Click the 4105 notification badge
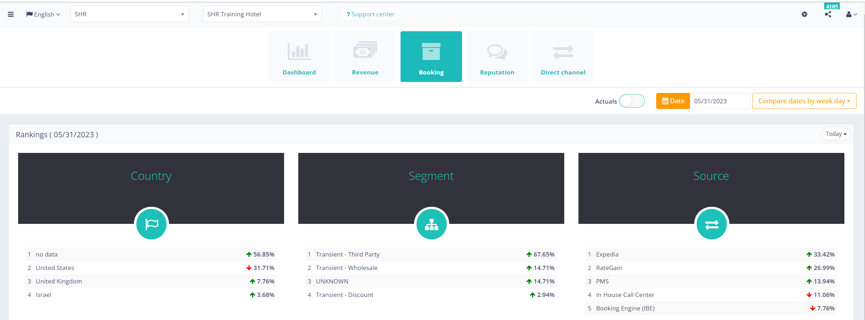Viewport: 865px width, 320px height. pos(832,6)
